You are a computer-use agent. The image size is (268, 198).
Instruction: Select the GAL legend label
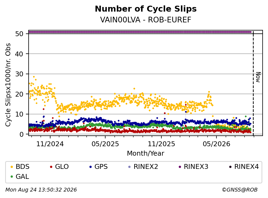click(x=22, y=177)
